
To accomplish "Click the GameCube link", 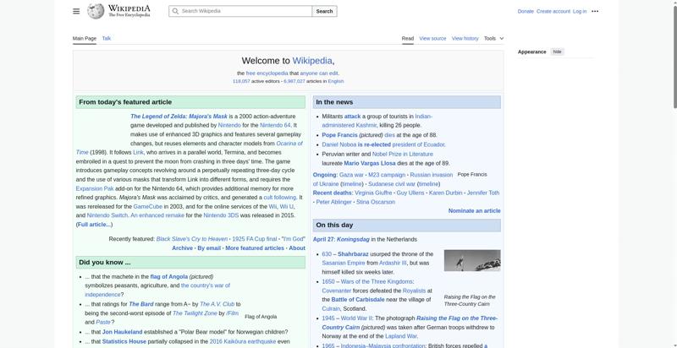I will pos(147,206).
